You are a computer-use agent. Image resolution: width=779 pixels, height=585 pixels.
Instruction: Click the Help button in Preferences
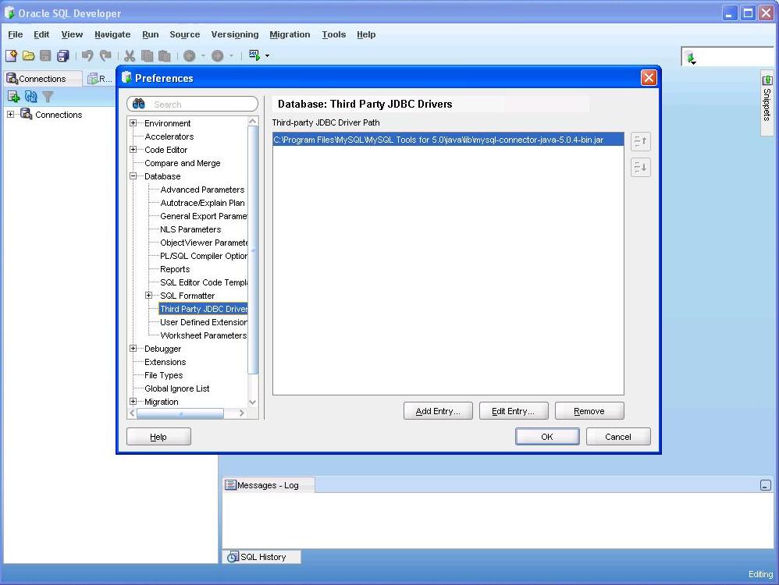pos(158,437)
